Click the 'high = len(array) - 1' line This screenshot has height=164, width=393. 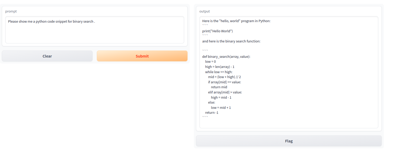(220, 67)
